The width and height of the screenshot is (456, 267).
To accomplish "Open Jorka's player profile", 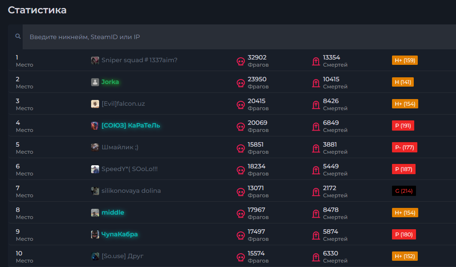I will click(110, 82).
